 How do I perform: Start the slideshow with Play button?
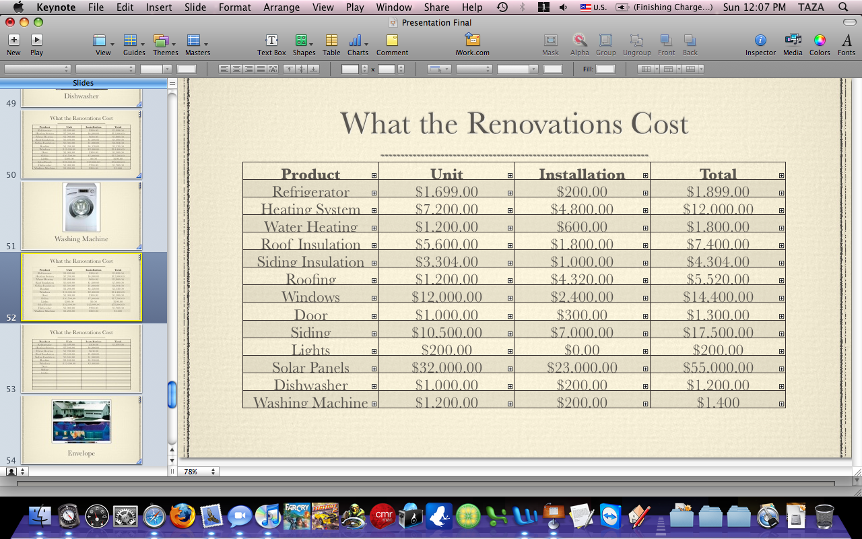[36, 44]
